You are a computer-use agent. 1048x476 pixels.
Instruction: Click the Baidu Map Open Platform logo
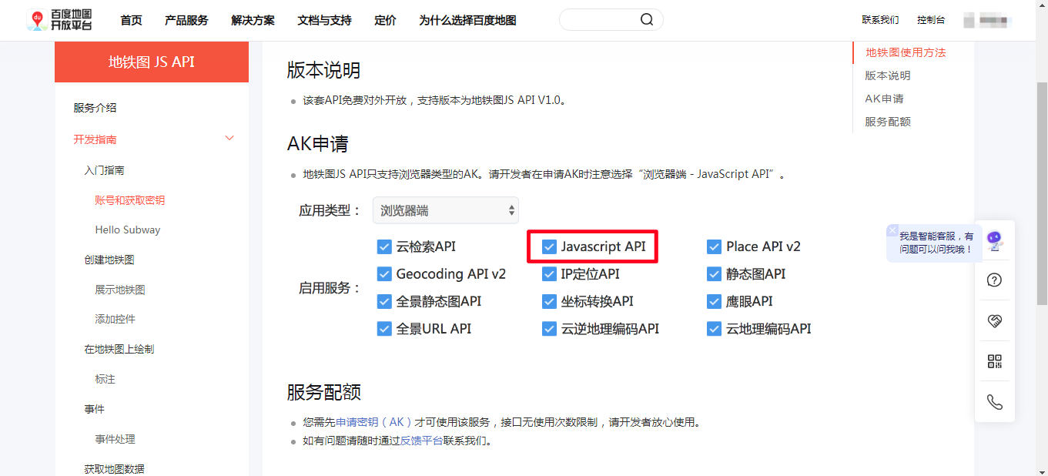(59, 20)
